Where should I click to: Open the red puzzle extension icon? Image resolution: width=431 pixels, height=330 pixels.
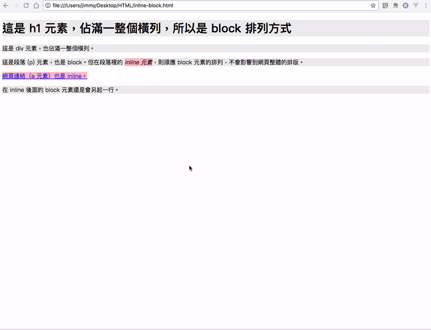click(x=395, y=5)
